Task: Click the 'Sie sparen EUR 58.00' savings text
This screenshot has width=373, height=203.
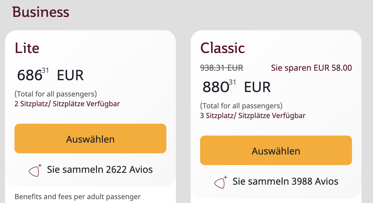Action: (312, 68)
